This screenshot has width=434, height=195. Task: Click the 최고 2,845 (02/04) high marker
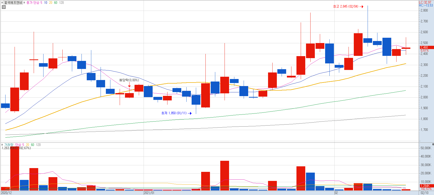[x=348, y=7]
